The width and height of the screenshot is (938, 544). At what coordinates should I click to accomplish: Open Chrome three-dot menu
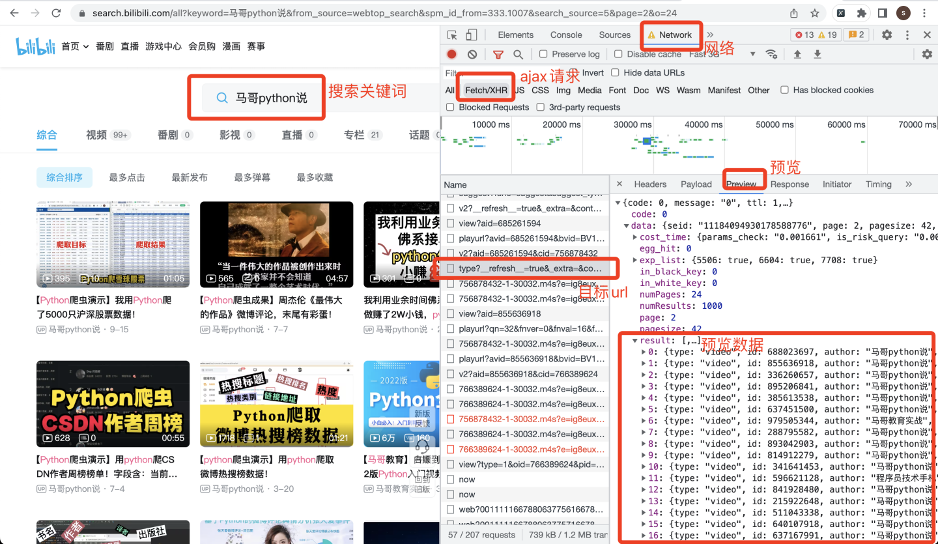point(925,13)
